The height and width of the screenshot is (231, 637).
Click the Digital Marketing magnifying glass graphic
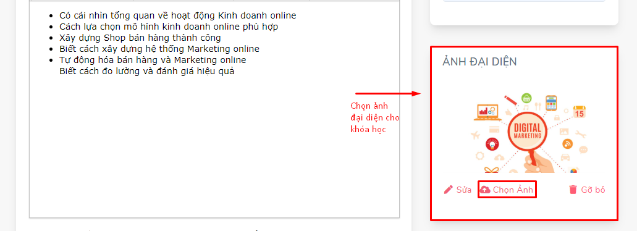[527, 136]
